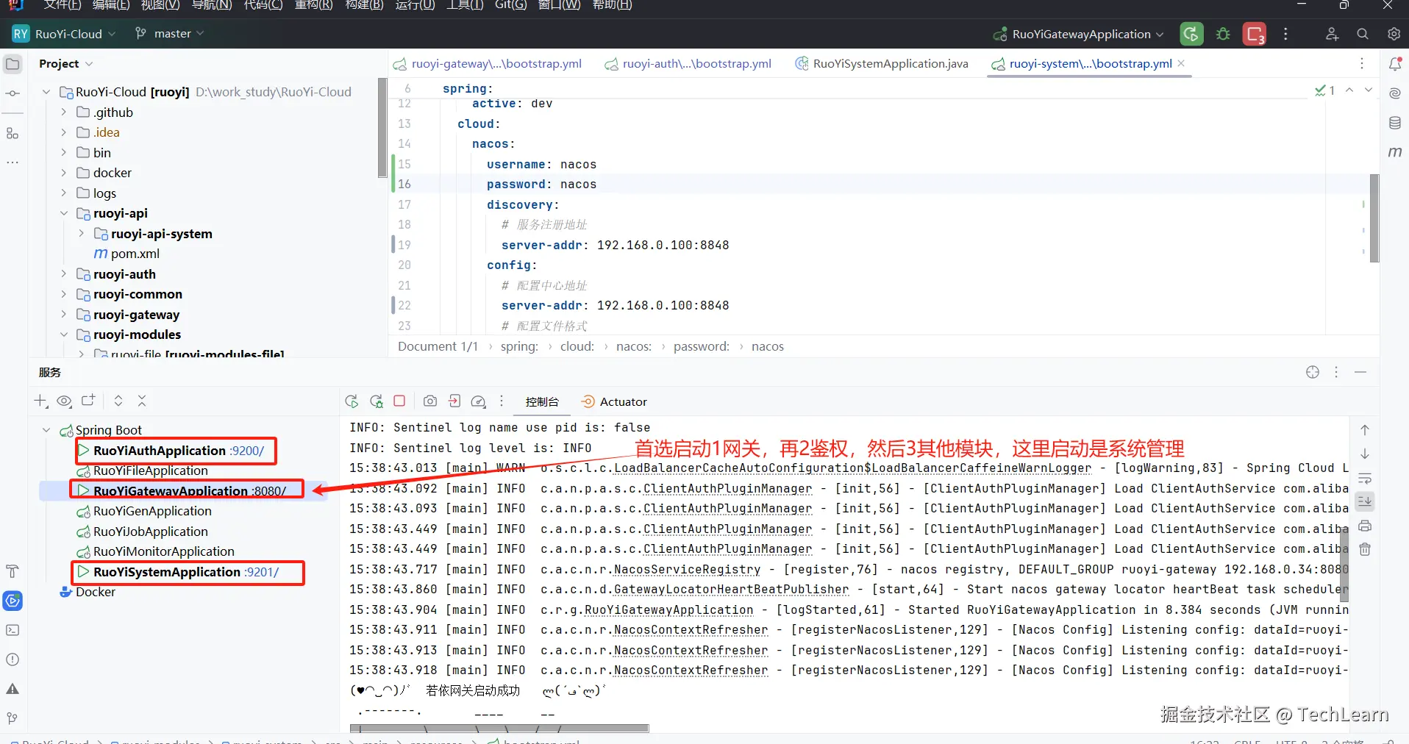
Task: Collapse the ruoyi-api module
Action: coord(63,213)
